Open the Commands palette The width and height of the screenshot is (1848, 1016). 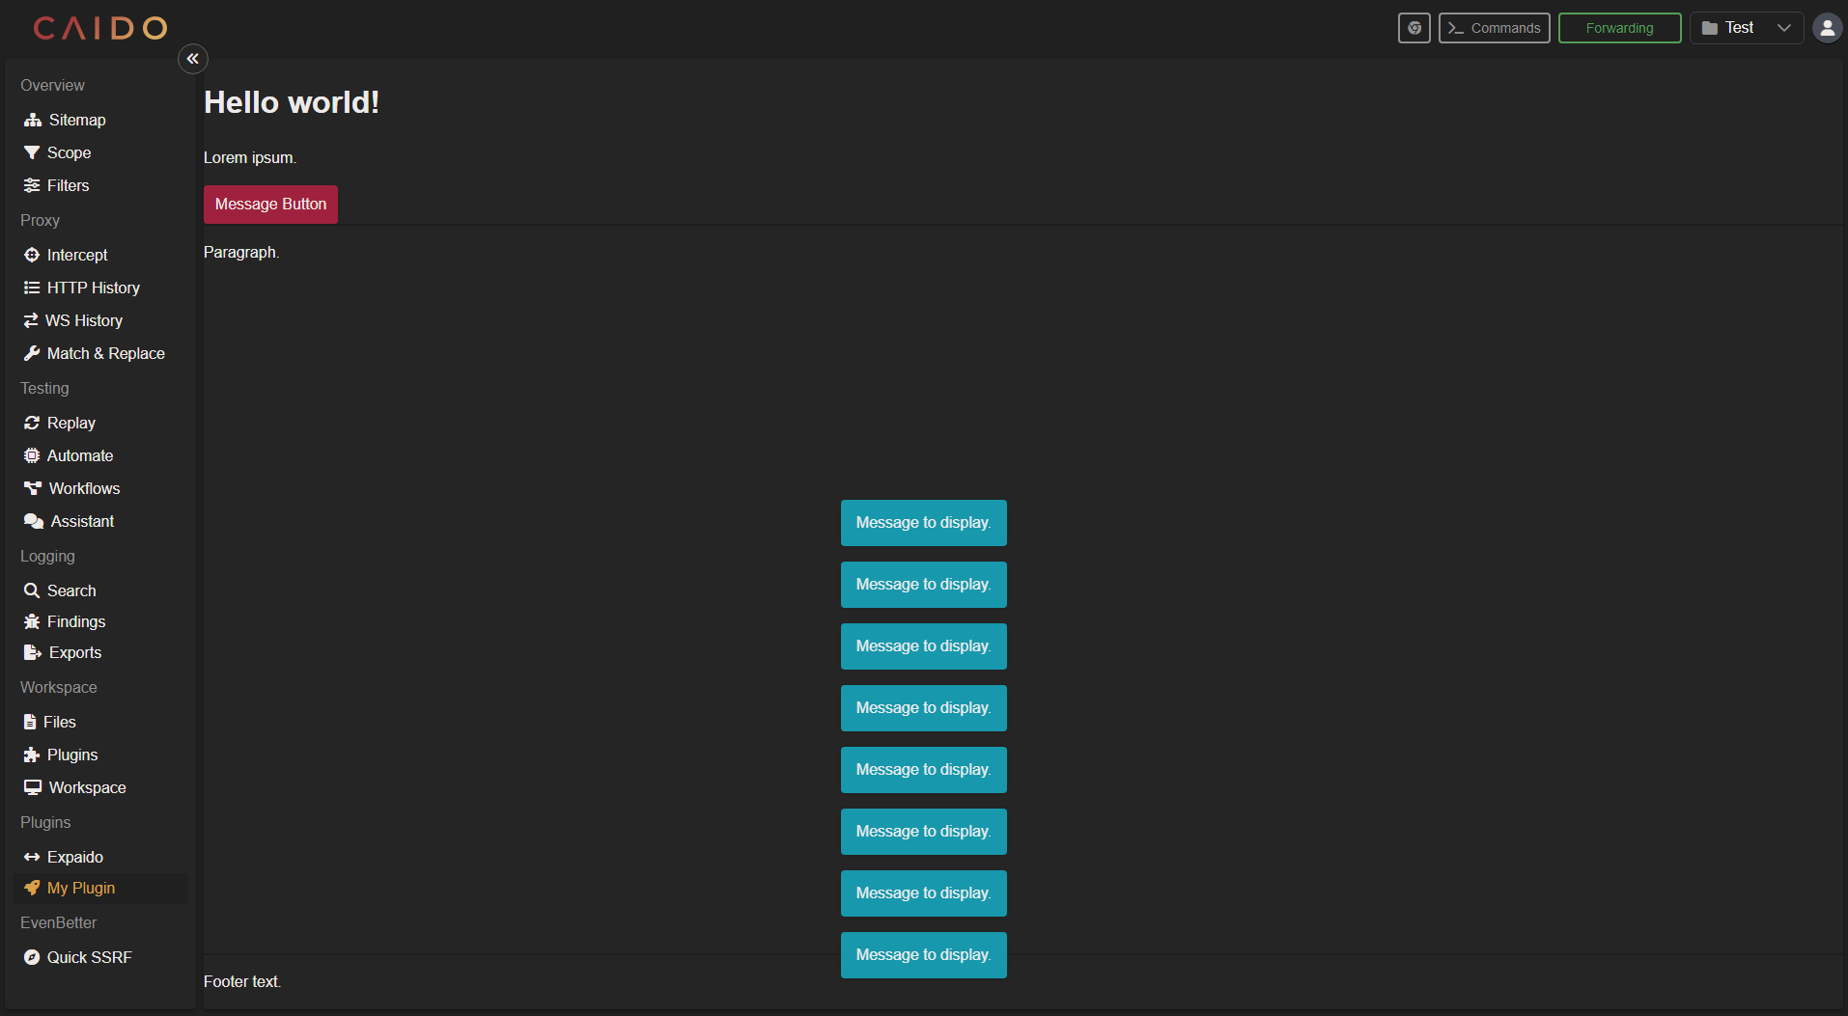[1494, 27]
